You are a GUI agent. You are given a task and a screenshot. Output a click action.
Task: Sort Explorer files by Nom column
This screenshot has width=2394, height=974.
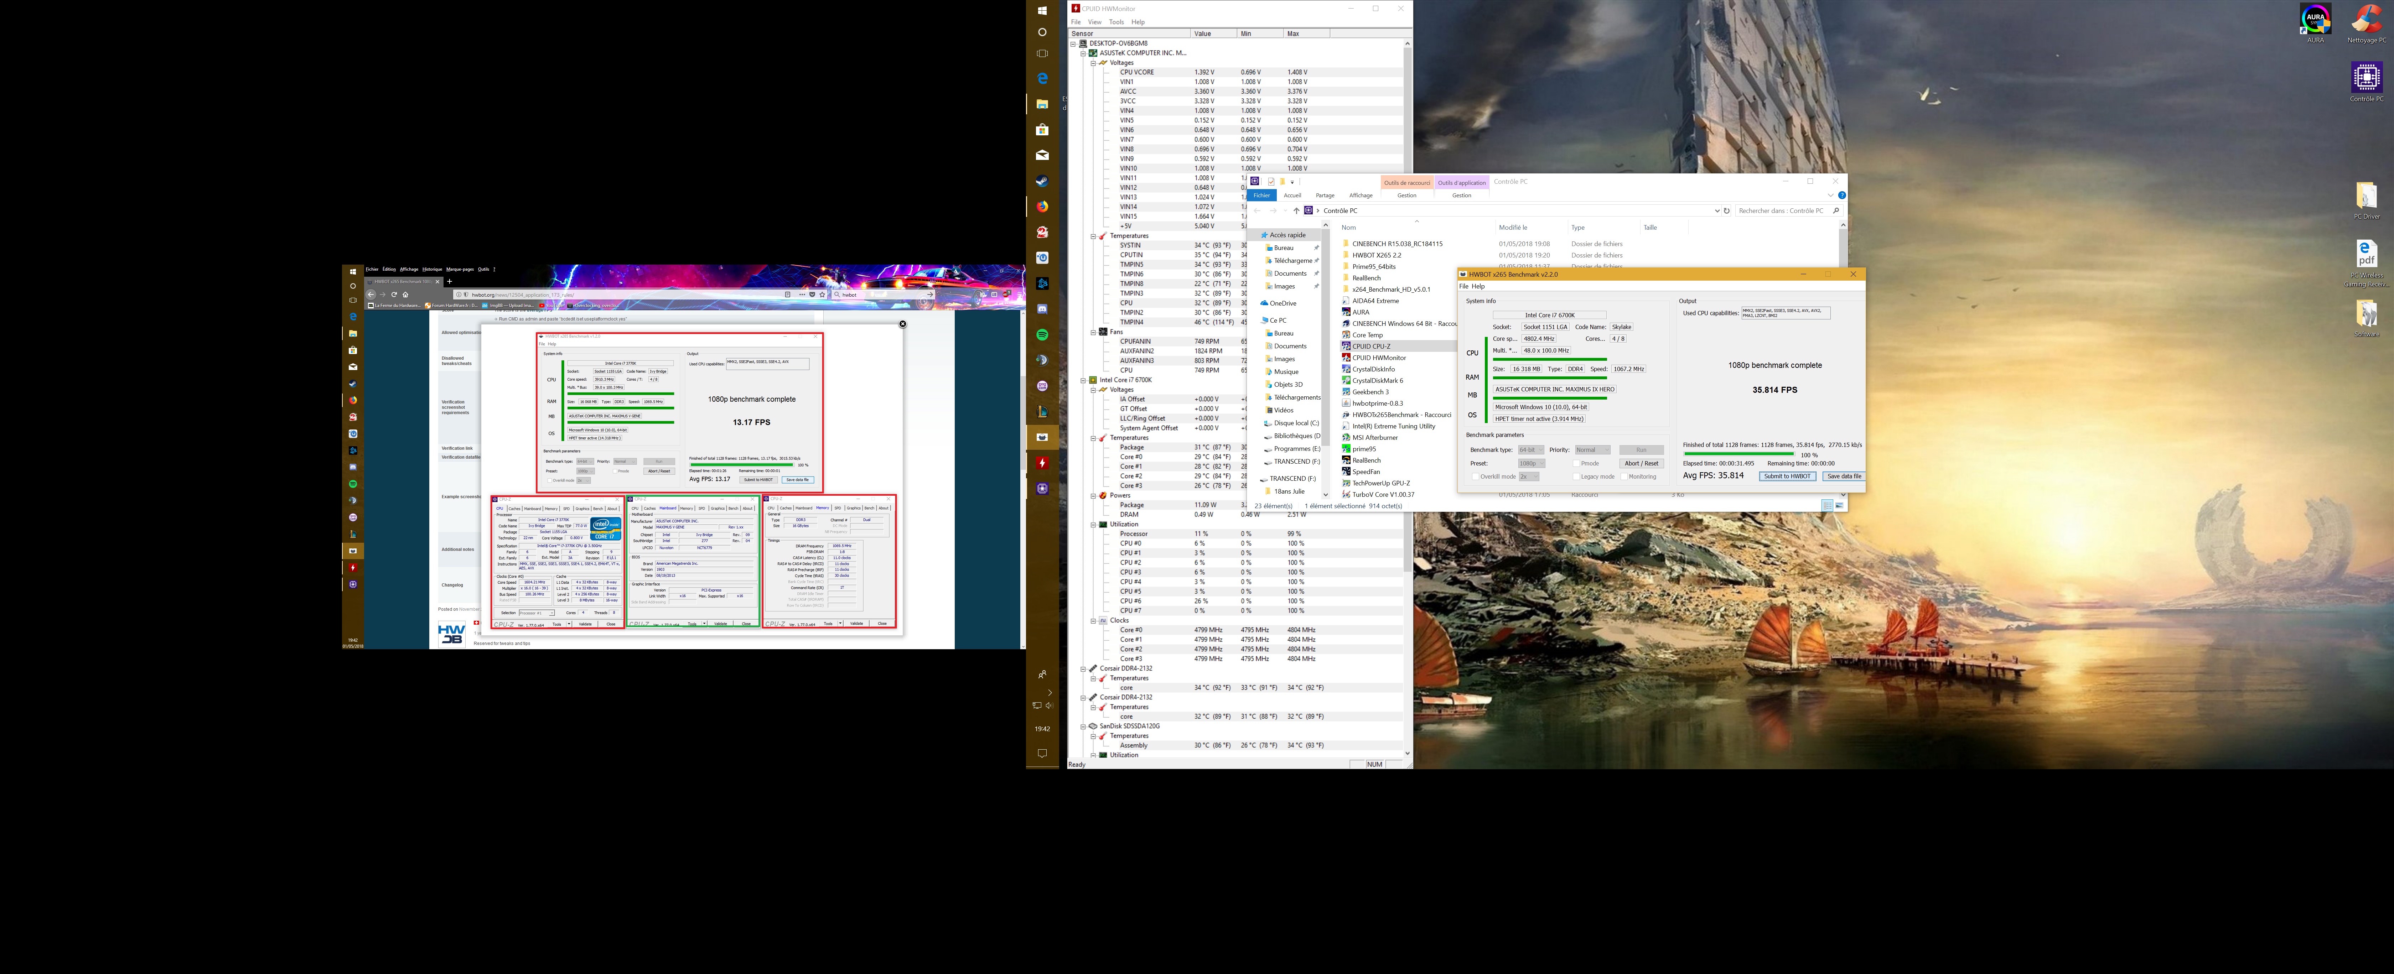tap(1348, 228)
